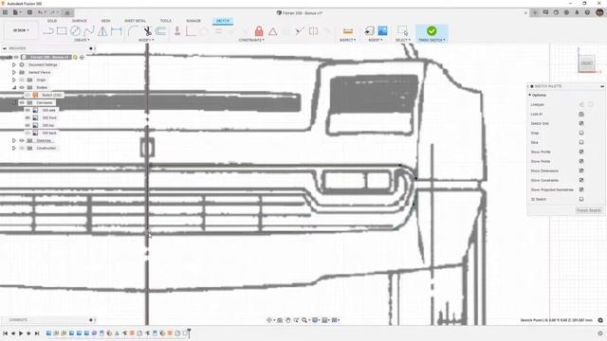The width and height of the screenshot is (607, 341).
Task: Toggle the Show Points checkbox
Action: pos(581,161)
